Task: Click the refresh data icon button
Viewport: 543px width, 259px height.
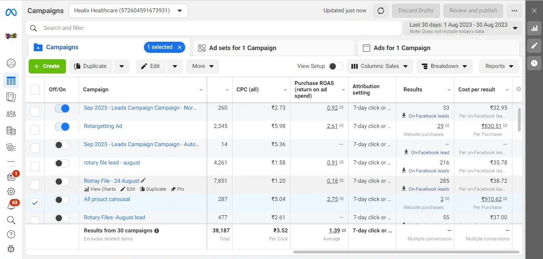Action: coord(381,11)
